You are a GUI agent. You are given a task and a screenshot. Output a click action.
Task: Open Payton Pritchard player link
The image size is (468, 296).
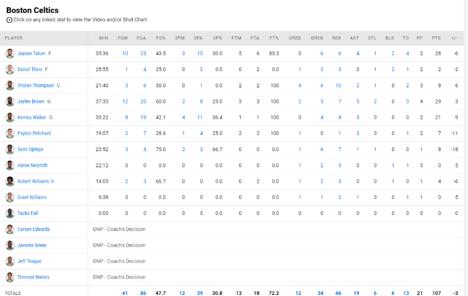click(34, 133)
